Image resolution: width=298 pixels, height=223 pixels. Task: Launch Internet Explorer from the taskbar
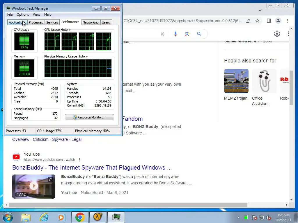pos(44,217)
